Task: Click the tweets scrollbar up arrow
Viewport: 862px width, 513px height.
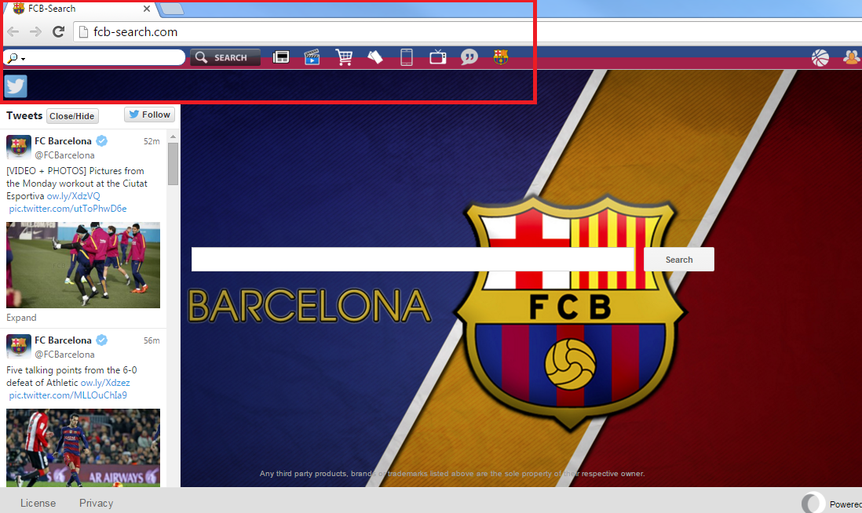Action: [x=173, y=136]
